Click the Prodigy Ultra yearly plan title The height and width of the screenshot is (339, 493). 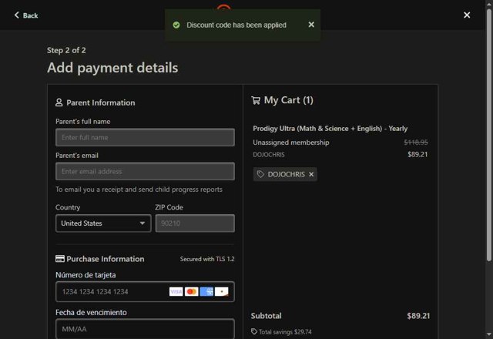point(330,129)
